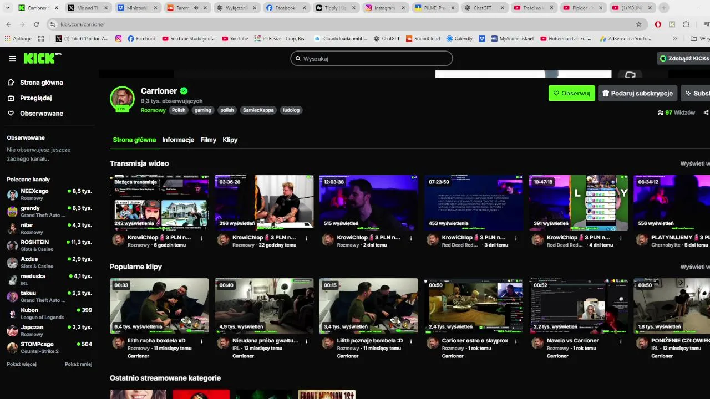Select the SamiecKappa tag
The image size is (710, 399).
tap(258, 110)
